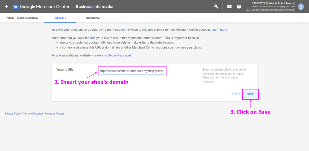Open the Program Policies link

point(55,114)
